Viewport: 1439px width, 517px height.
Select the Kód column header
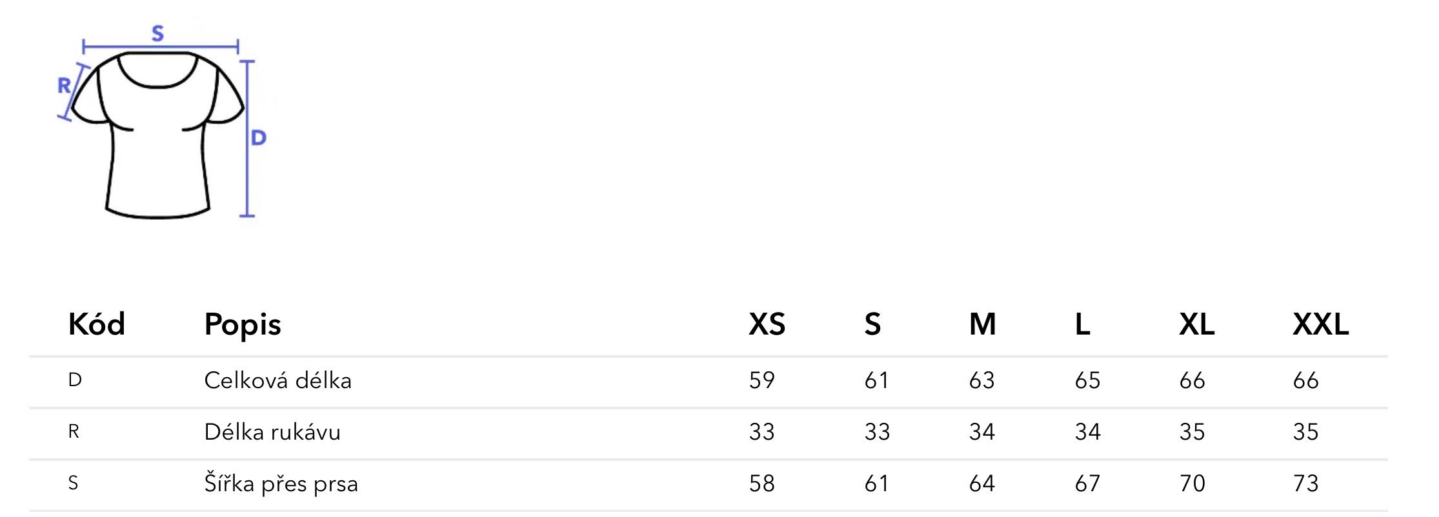tap(96, 324)
